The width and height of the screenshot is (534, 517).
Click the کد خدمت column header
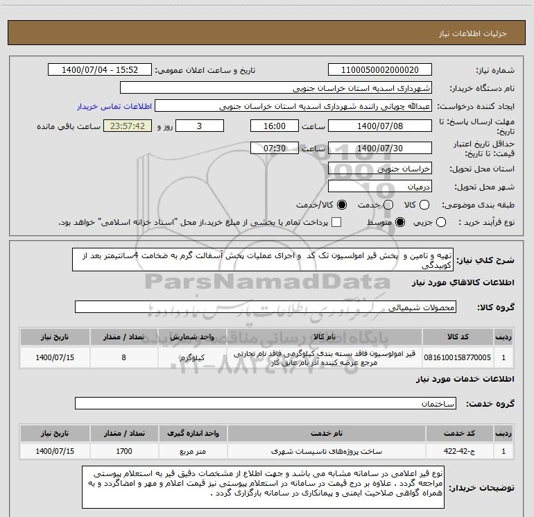point(459,433)
